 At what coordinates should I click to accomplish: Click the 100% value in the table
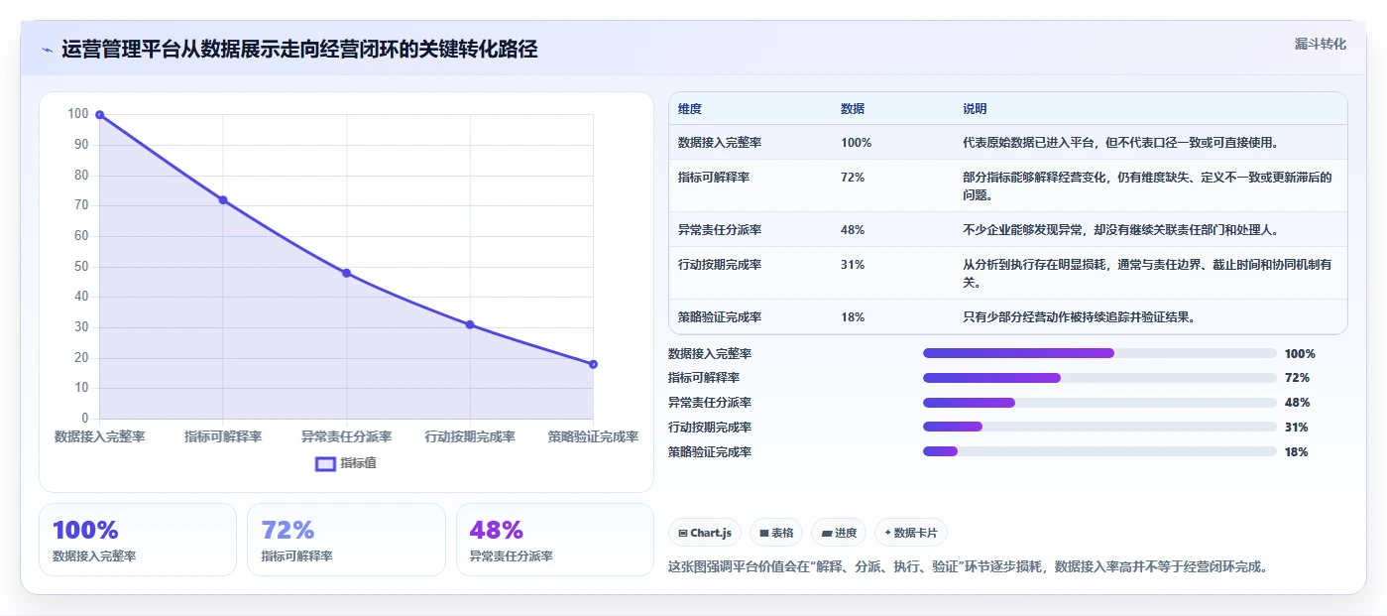click(857, 143)
